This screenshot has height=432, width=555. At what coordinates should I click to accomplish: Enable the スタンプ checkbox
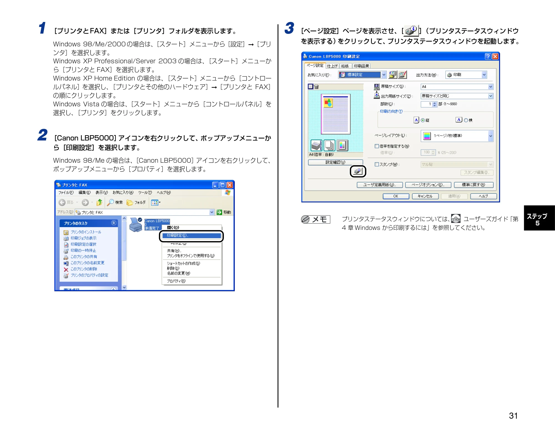[x=377, y=164]
